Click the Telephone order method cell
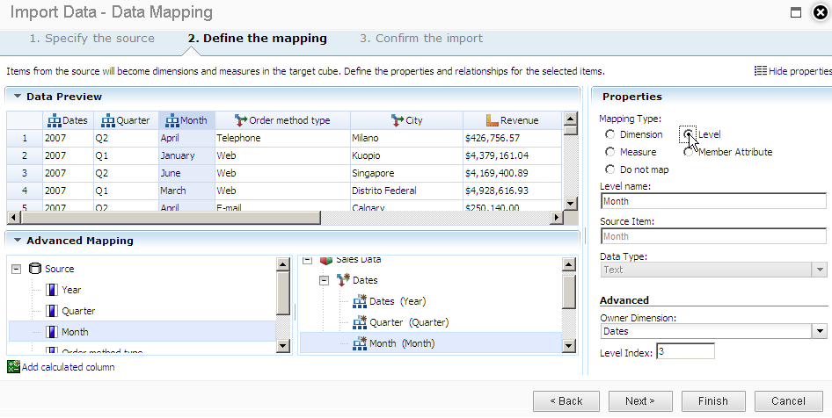 283,138
